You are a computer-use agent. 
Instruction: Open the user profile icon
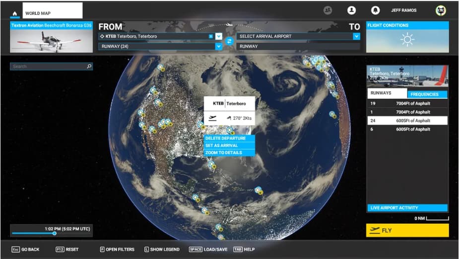pos(352,10)
